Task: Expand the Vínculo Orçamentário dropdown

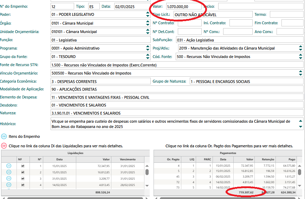Action: coord(300,73)
